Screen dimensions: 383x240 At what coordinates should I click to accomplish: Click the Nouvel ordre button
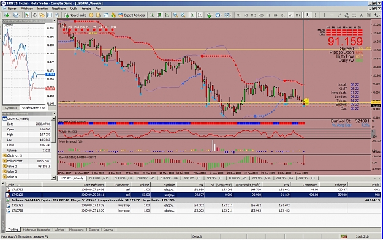(x=75, y=15)
